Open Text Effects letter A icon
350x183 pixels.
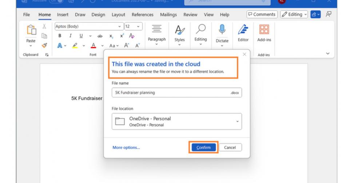[x=60, y=45]
